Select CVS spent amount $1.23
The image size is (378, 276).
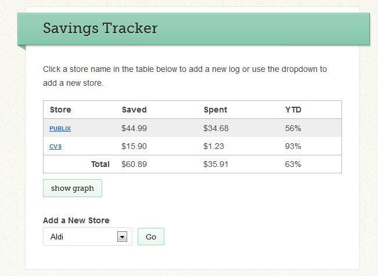[x=214, y=146]
